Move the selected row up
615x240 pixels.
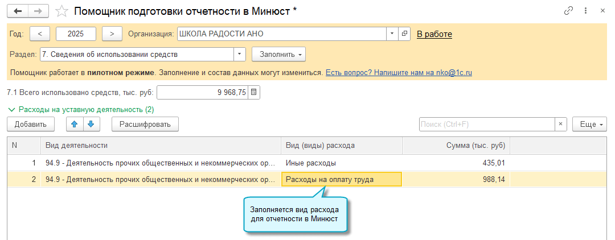(x=75, y=124)
